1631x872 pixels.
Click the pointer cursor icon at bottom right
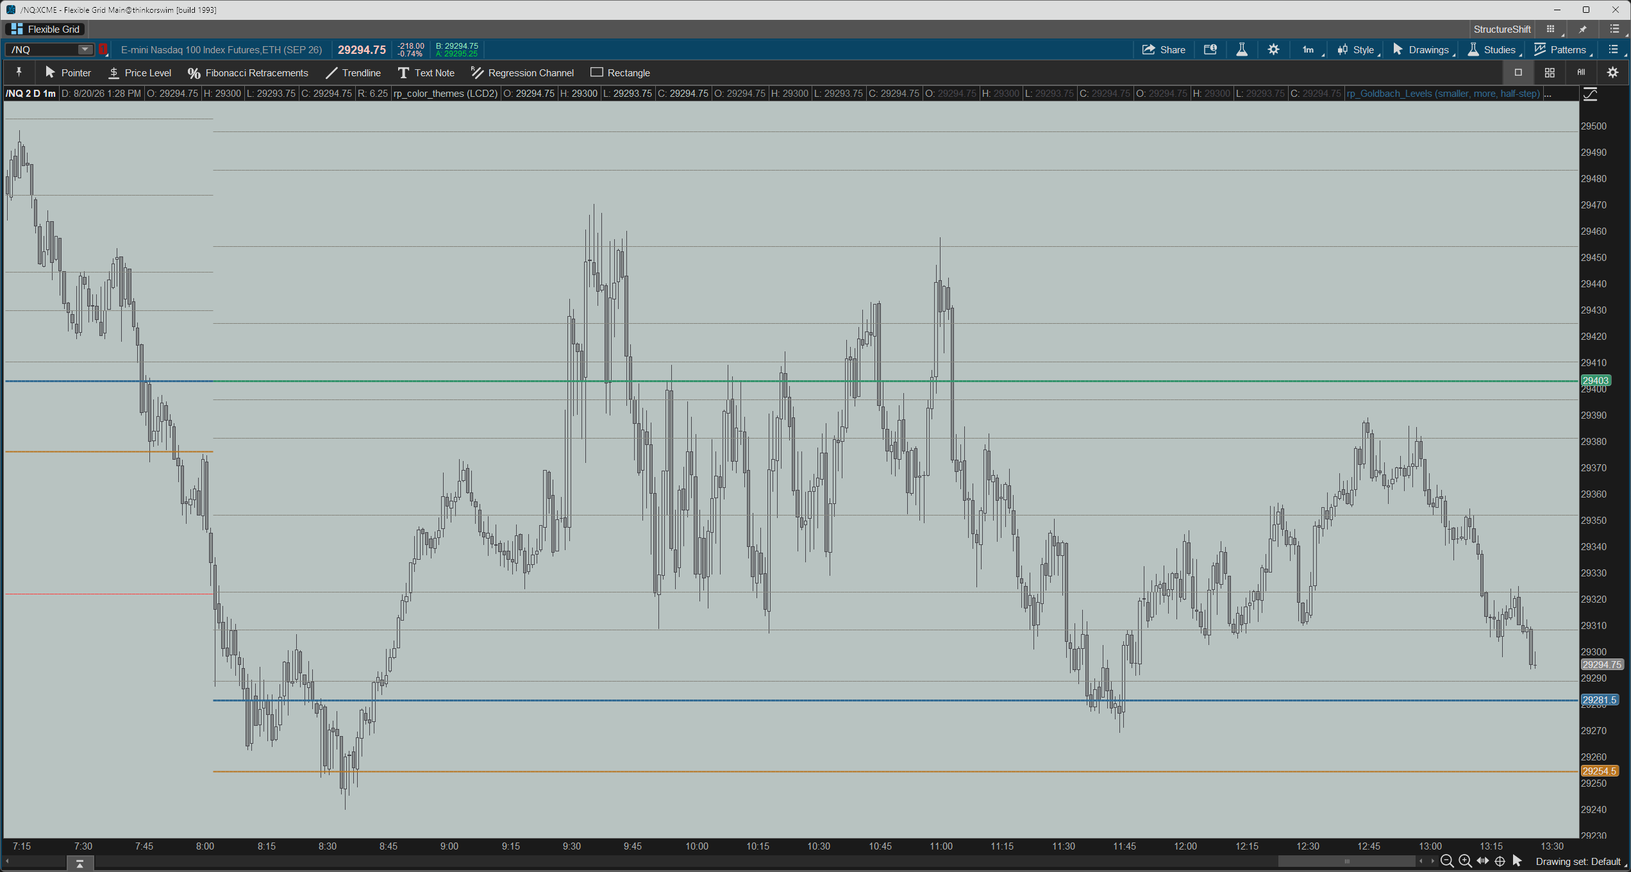pyautogui.click(x=1517, y=860)
